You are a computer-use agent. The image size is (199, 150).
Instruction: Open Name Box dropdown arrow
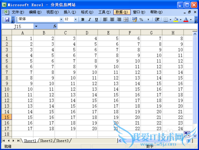(x=36, y=27)
